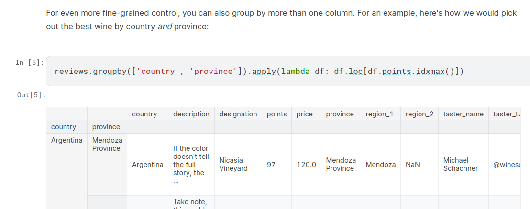Click the Nicasia Vineyard designation cell

(x=233, y=164)
